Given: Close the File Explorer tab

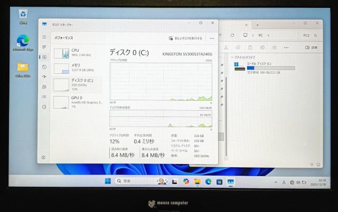Looking at the screenshot, I should point(247,25).
